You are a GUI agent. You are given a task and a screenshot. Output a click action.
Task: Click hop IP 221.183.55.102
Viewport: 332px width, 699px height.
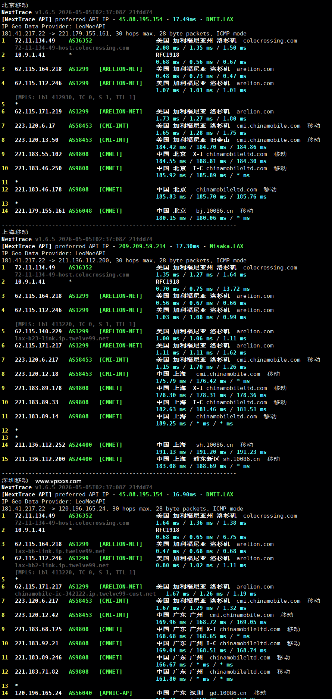tap(38, 154)
